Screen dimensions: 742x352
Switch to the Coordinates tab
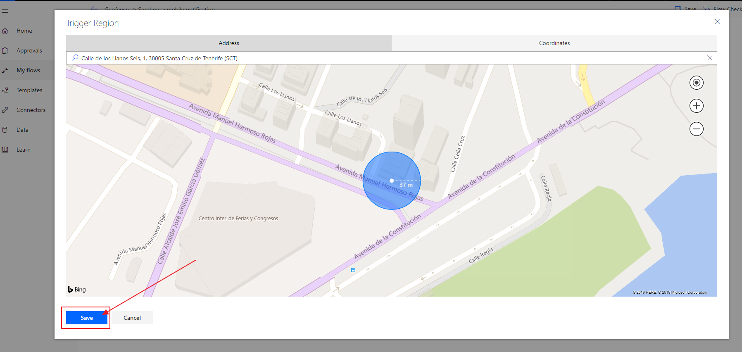click(x=554, y=43)
